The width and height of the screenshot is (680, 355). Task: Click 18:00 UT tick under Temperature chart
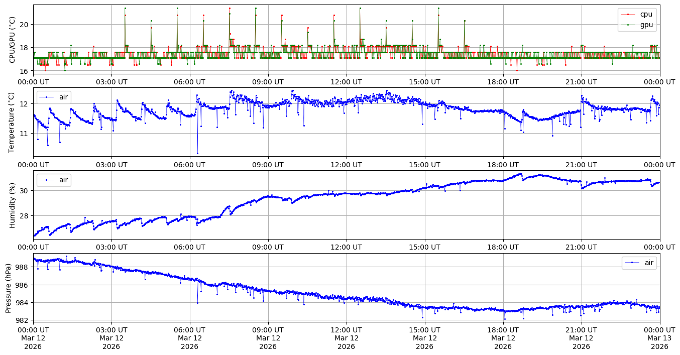coord(503,164)
